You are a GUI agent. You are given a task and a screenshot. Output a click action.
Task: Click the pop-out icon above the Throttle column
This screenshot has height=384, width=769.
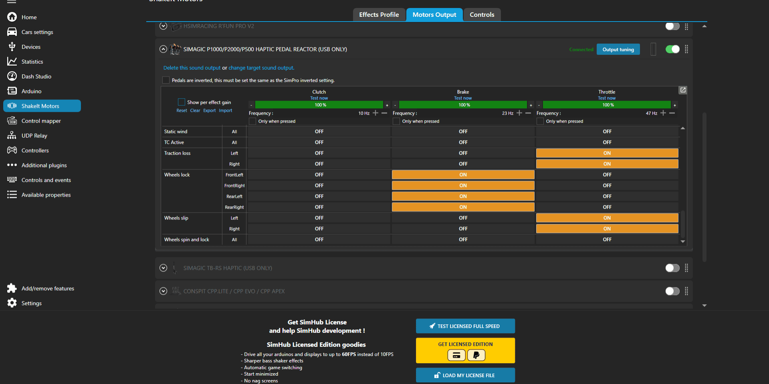pos(683,90)
